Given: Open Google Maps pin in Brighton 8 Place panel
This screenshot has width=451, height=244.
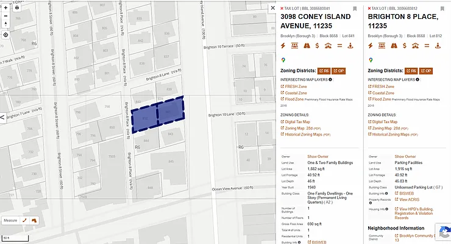Looking at the screenshot, I should pos(371,60).
